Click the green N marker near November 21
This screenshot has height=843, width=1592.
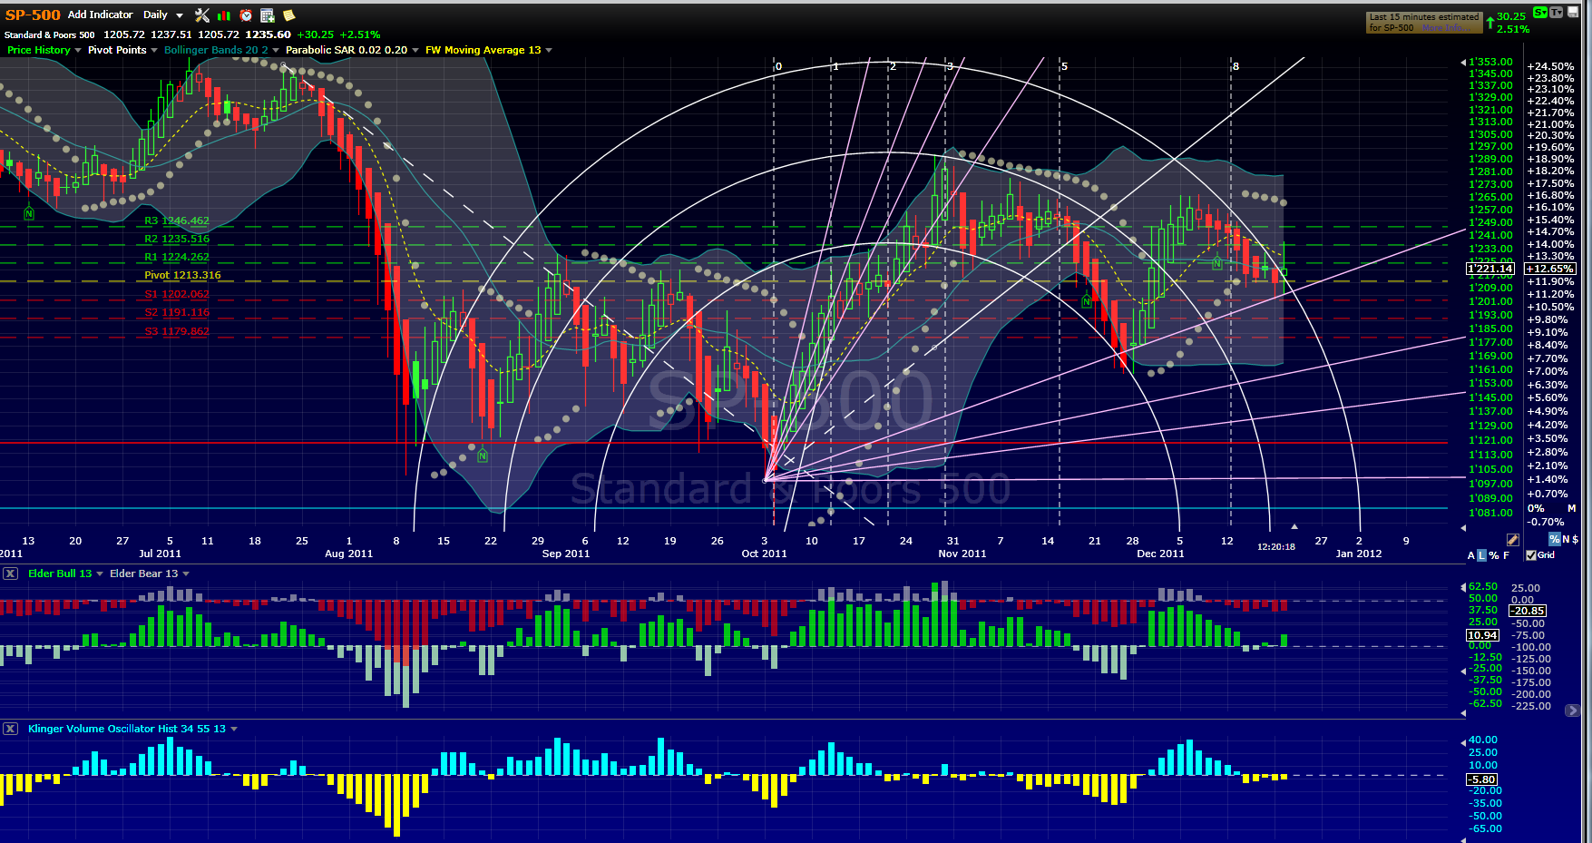coord(1087,301)
